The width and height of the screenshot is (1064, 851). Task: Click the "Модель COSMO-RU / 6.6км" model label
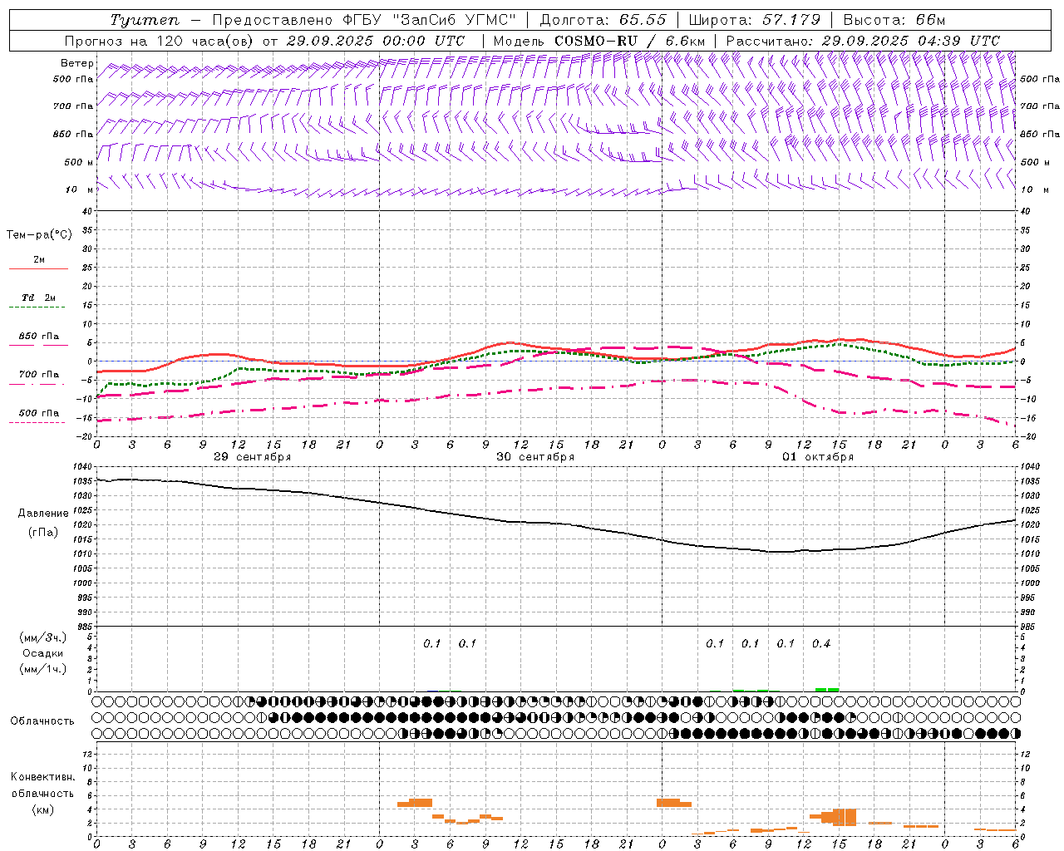click(x=599, y=41)
